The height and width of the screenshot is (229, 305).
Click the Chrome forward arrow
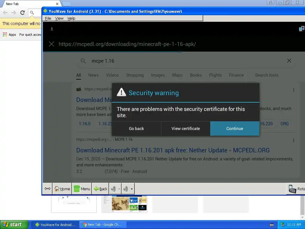click(14, 13)
